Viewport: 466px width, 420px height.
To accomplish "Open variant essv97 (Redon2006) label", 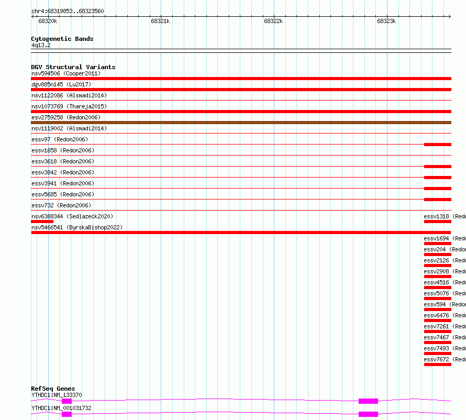I will pyautogui.click(x=60, y=139).
